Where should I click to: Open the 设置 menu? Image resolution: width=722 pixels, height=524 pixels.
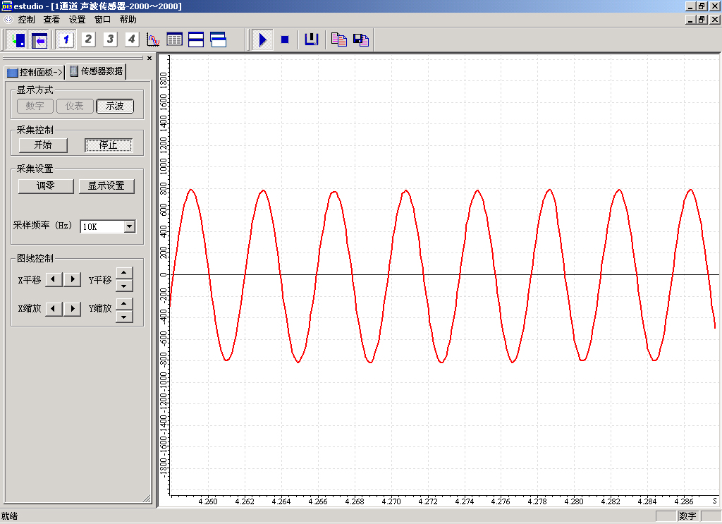point(77,20)
